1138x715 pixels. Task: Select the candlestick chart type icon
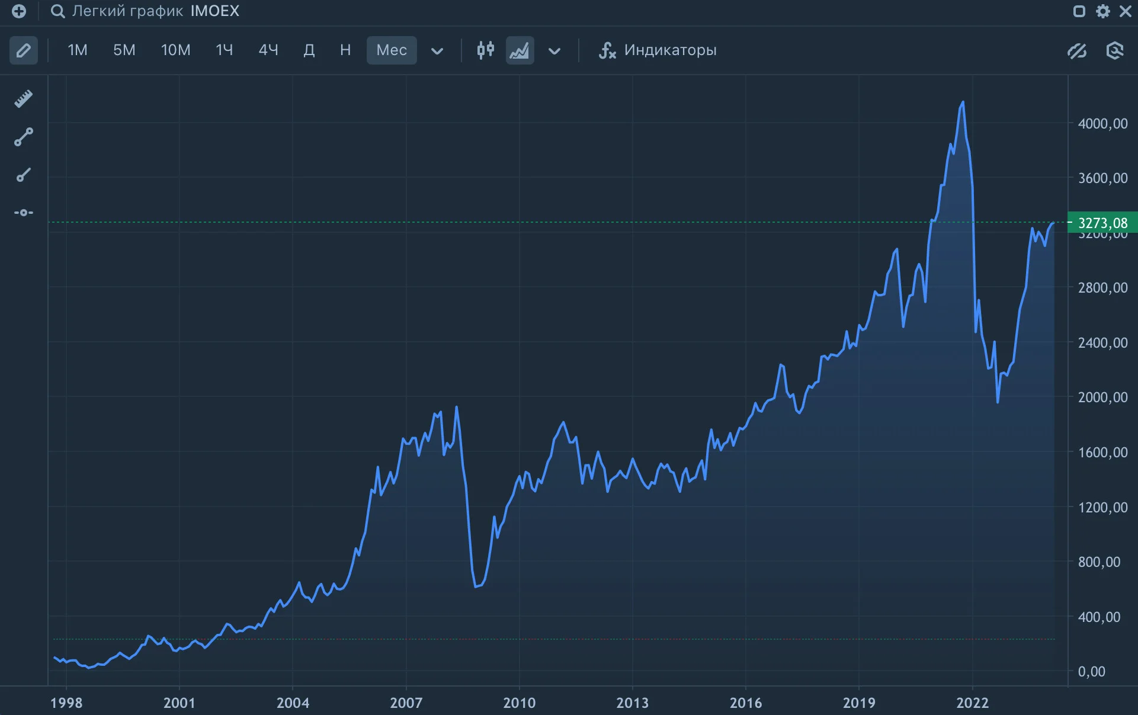coord(485,50)
